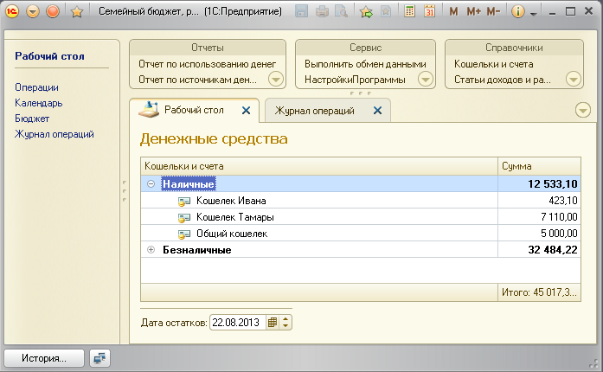Click the 5 000,00 amount cell
The height and width of the screenshot is (372, 603).
coord(539,234)
